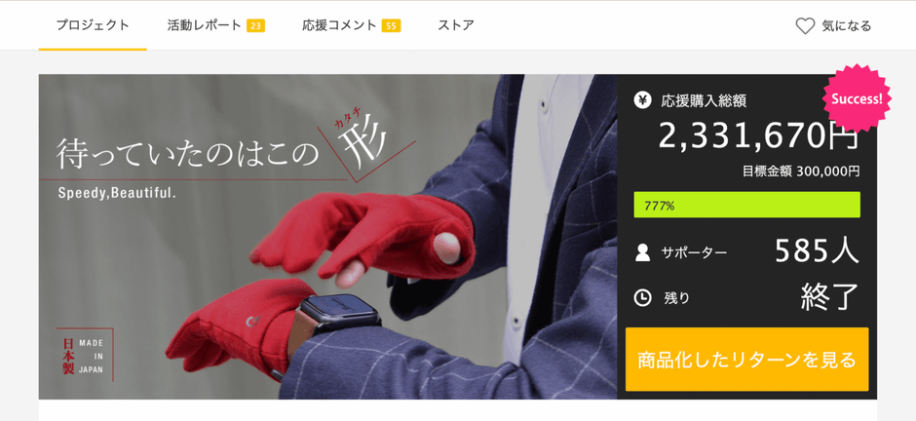Click the 日本製 Made in Japan logo
The height and width of the screenshot is (421, 916).
pos(85,355)
